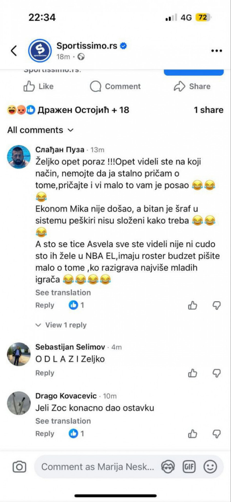Viewport: 231px width, 502px height.
Task: Reply to Sebastijan Selimov's comment
Action: 45,373
